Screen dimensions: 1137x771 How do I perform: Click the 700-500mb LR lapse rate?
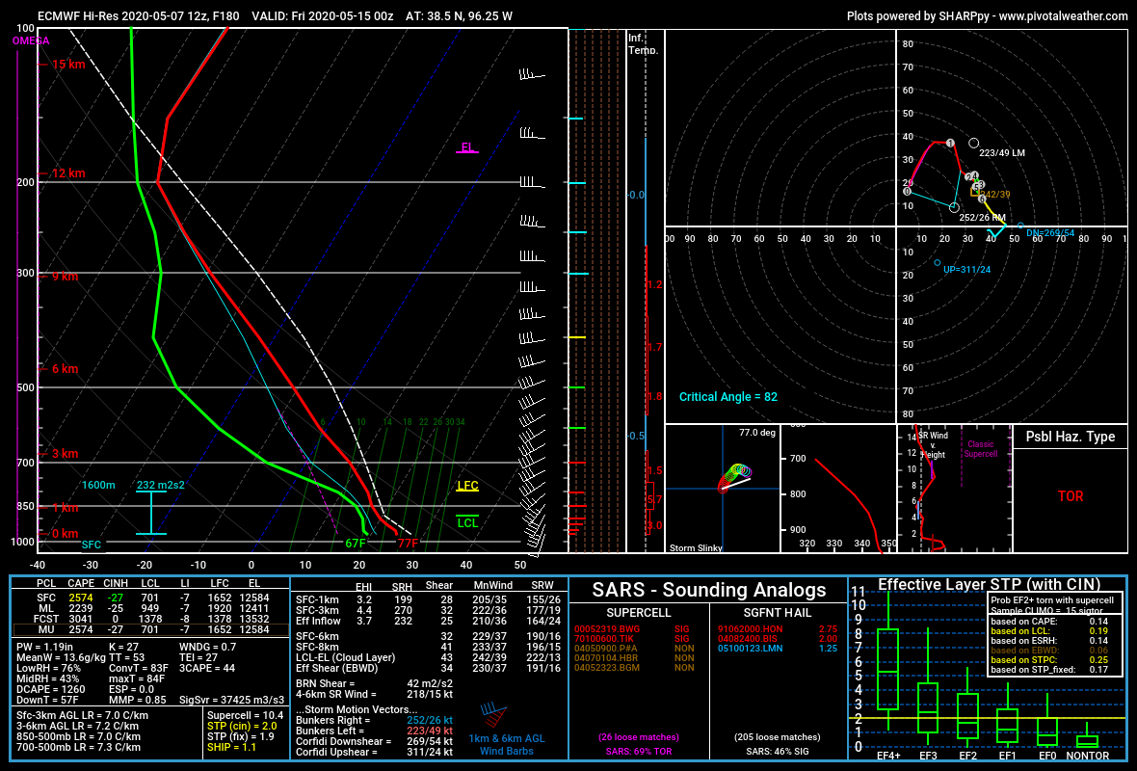78,748
